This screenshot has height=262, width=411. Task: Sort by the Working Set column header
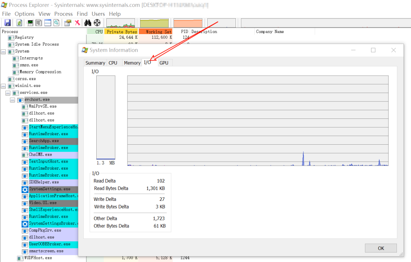click(x=155, y=32)
